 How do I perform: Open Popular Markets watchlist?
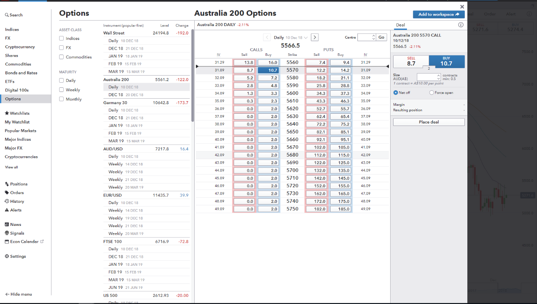click(21, 131)
